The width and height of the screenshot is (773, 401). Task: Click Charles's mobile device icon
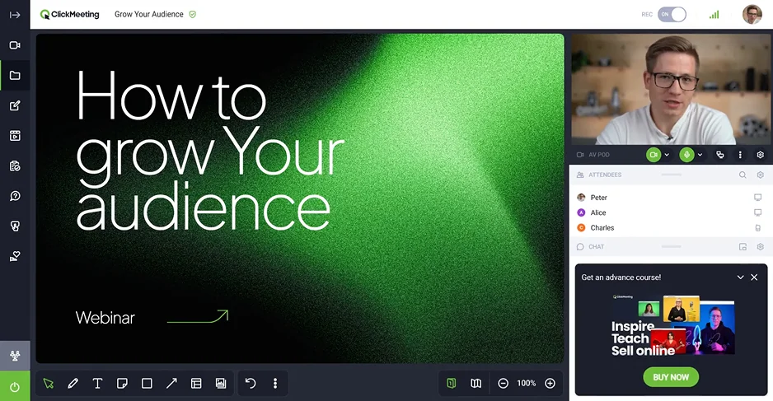[757, 228]
